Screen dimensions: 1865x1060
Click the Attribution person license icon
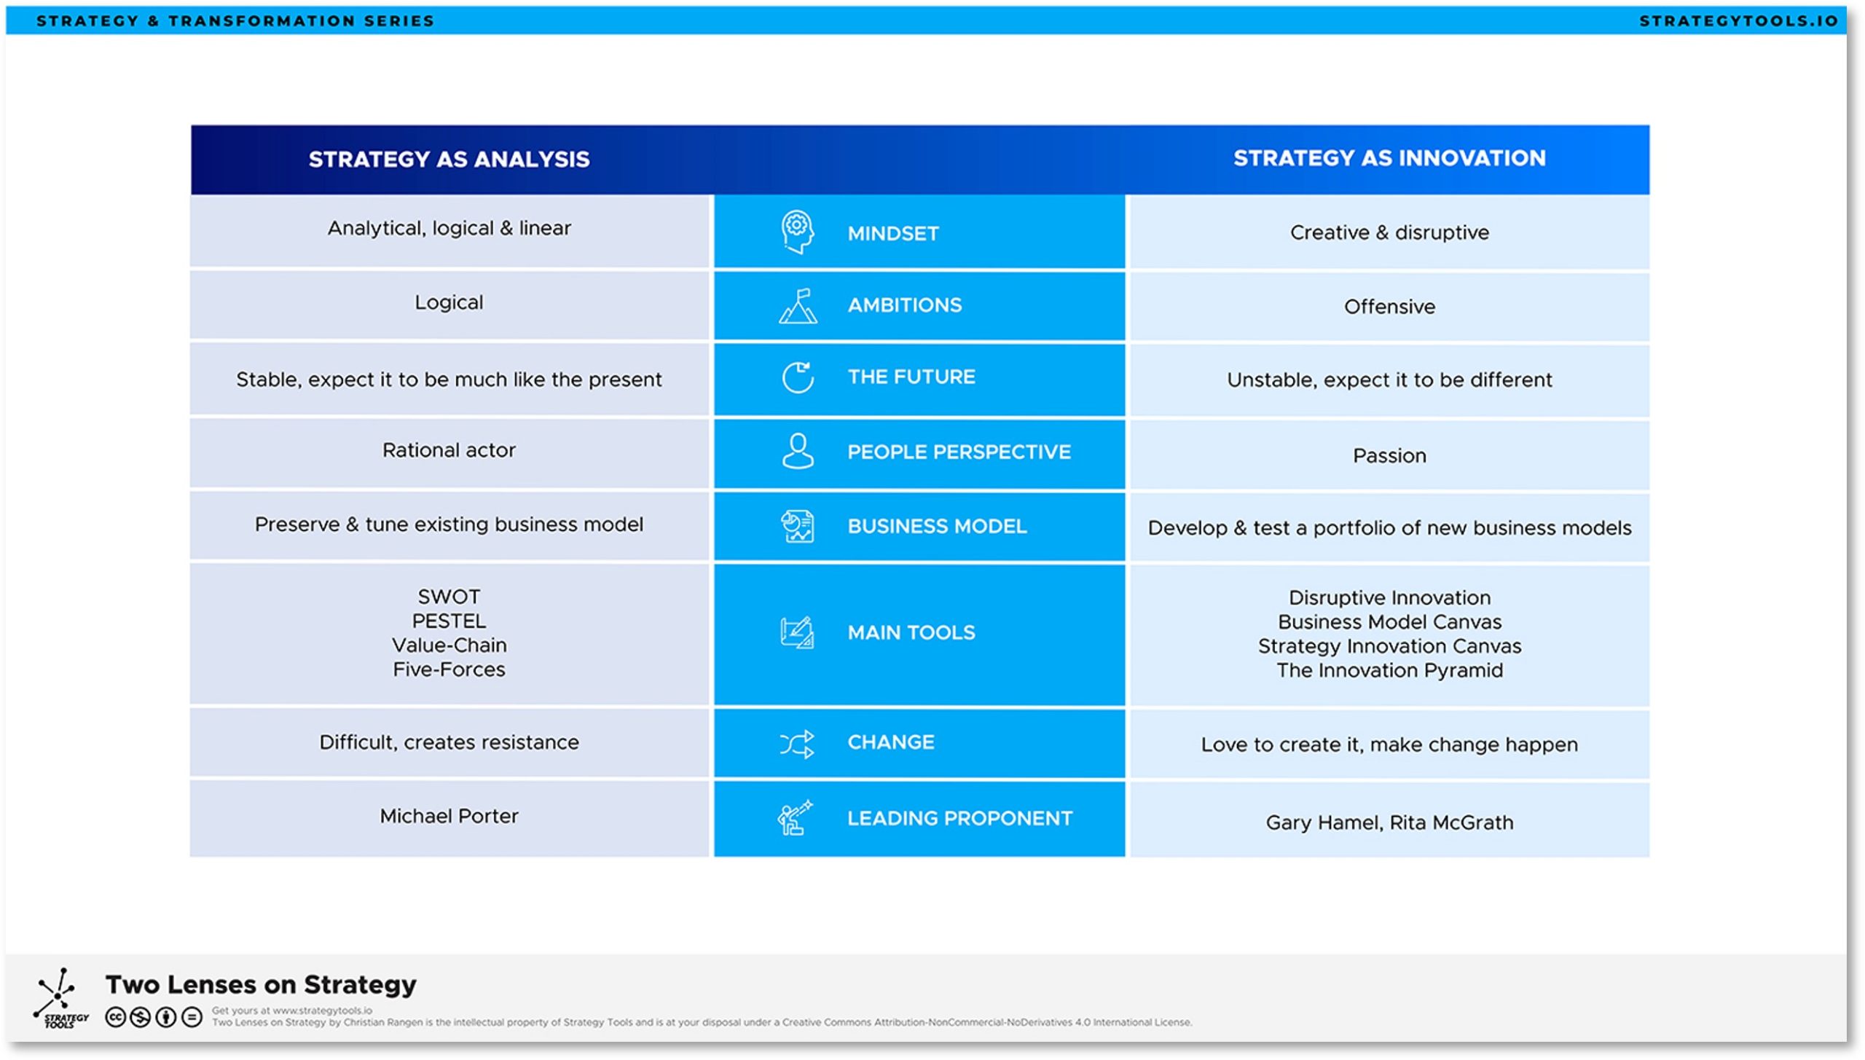point(166,1017)
